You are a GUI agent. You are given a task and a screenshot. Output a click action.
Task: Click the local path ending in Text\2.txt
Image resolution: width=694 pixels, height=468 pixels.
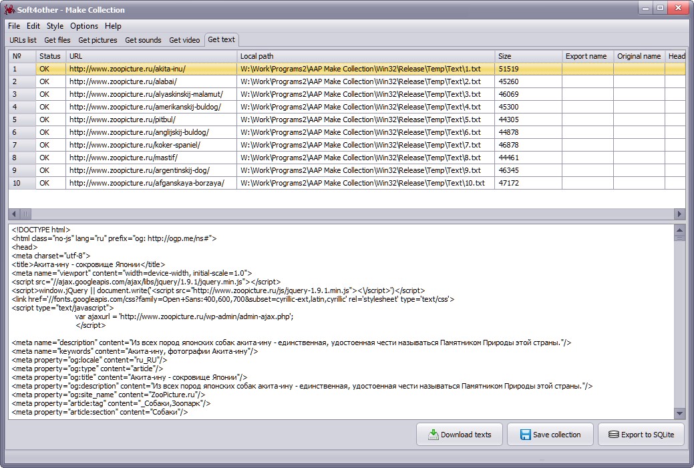360,81
